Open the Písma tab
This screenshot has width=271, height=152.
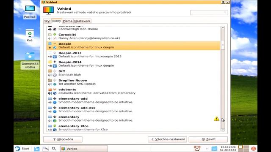pyautogui.click(x=68, y=21)
